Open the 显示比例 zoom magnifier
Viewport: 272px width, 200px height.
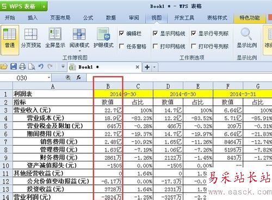coord(246,38)
